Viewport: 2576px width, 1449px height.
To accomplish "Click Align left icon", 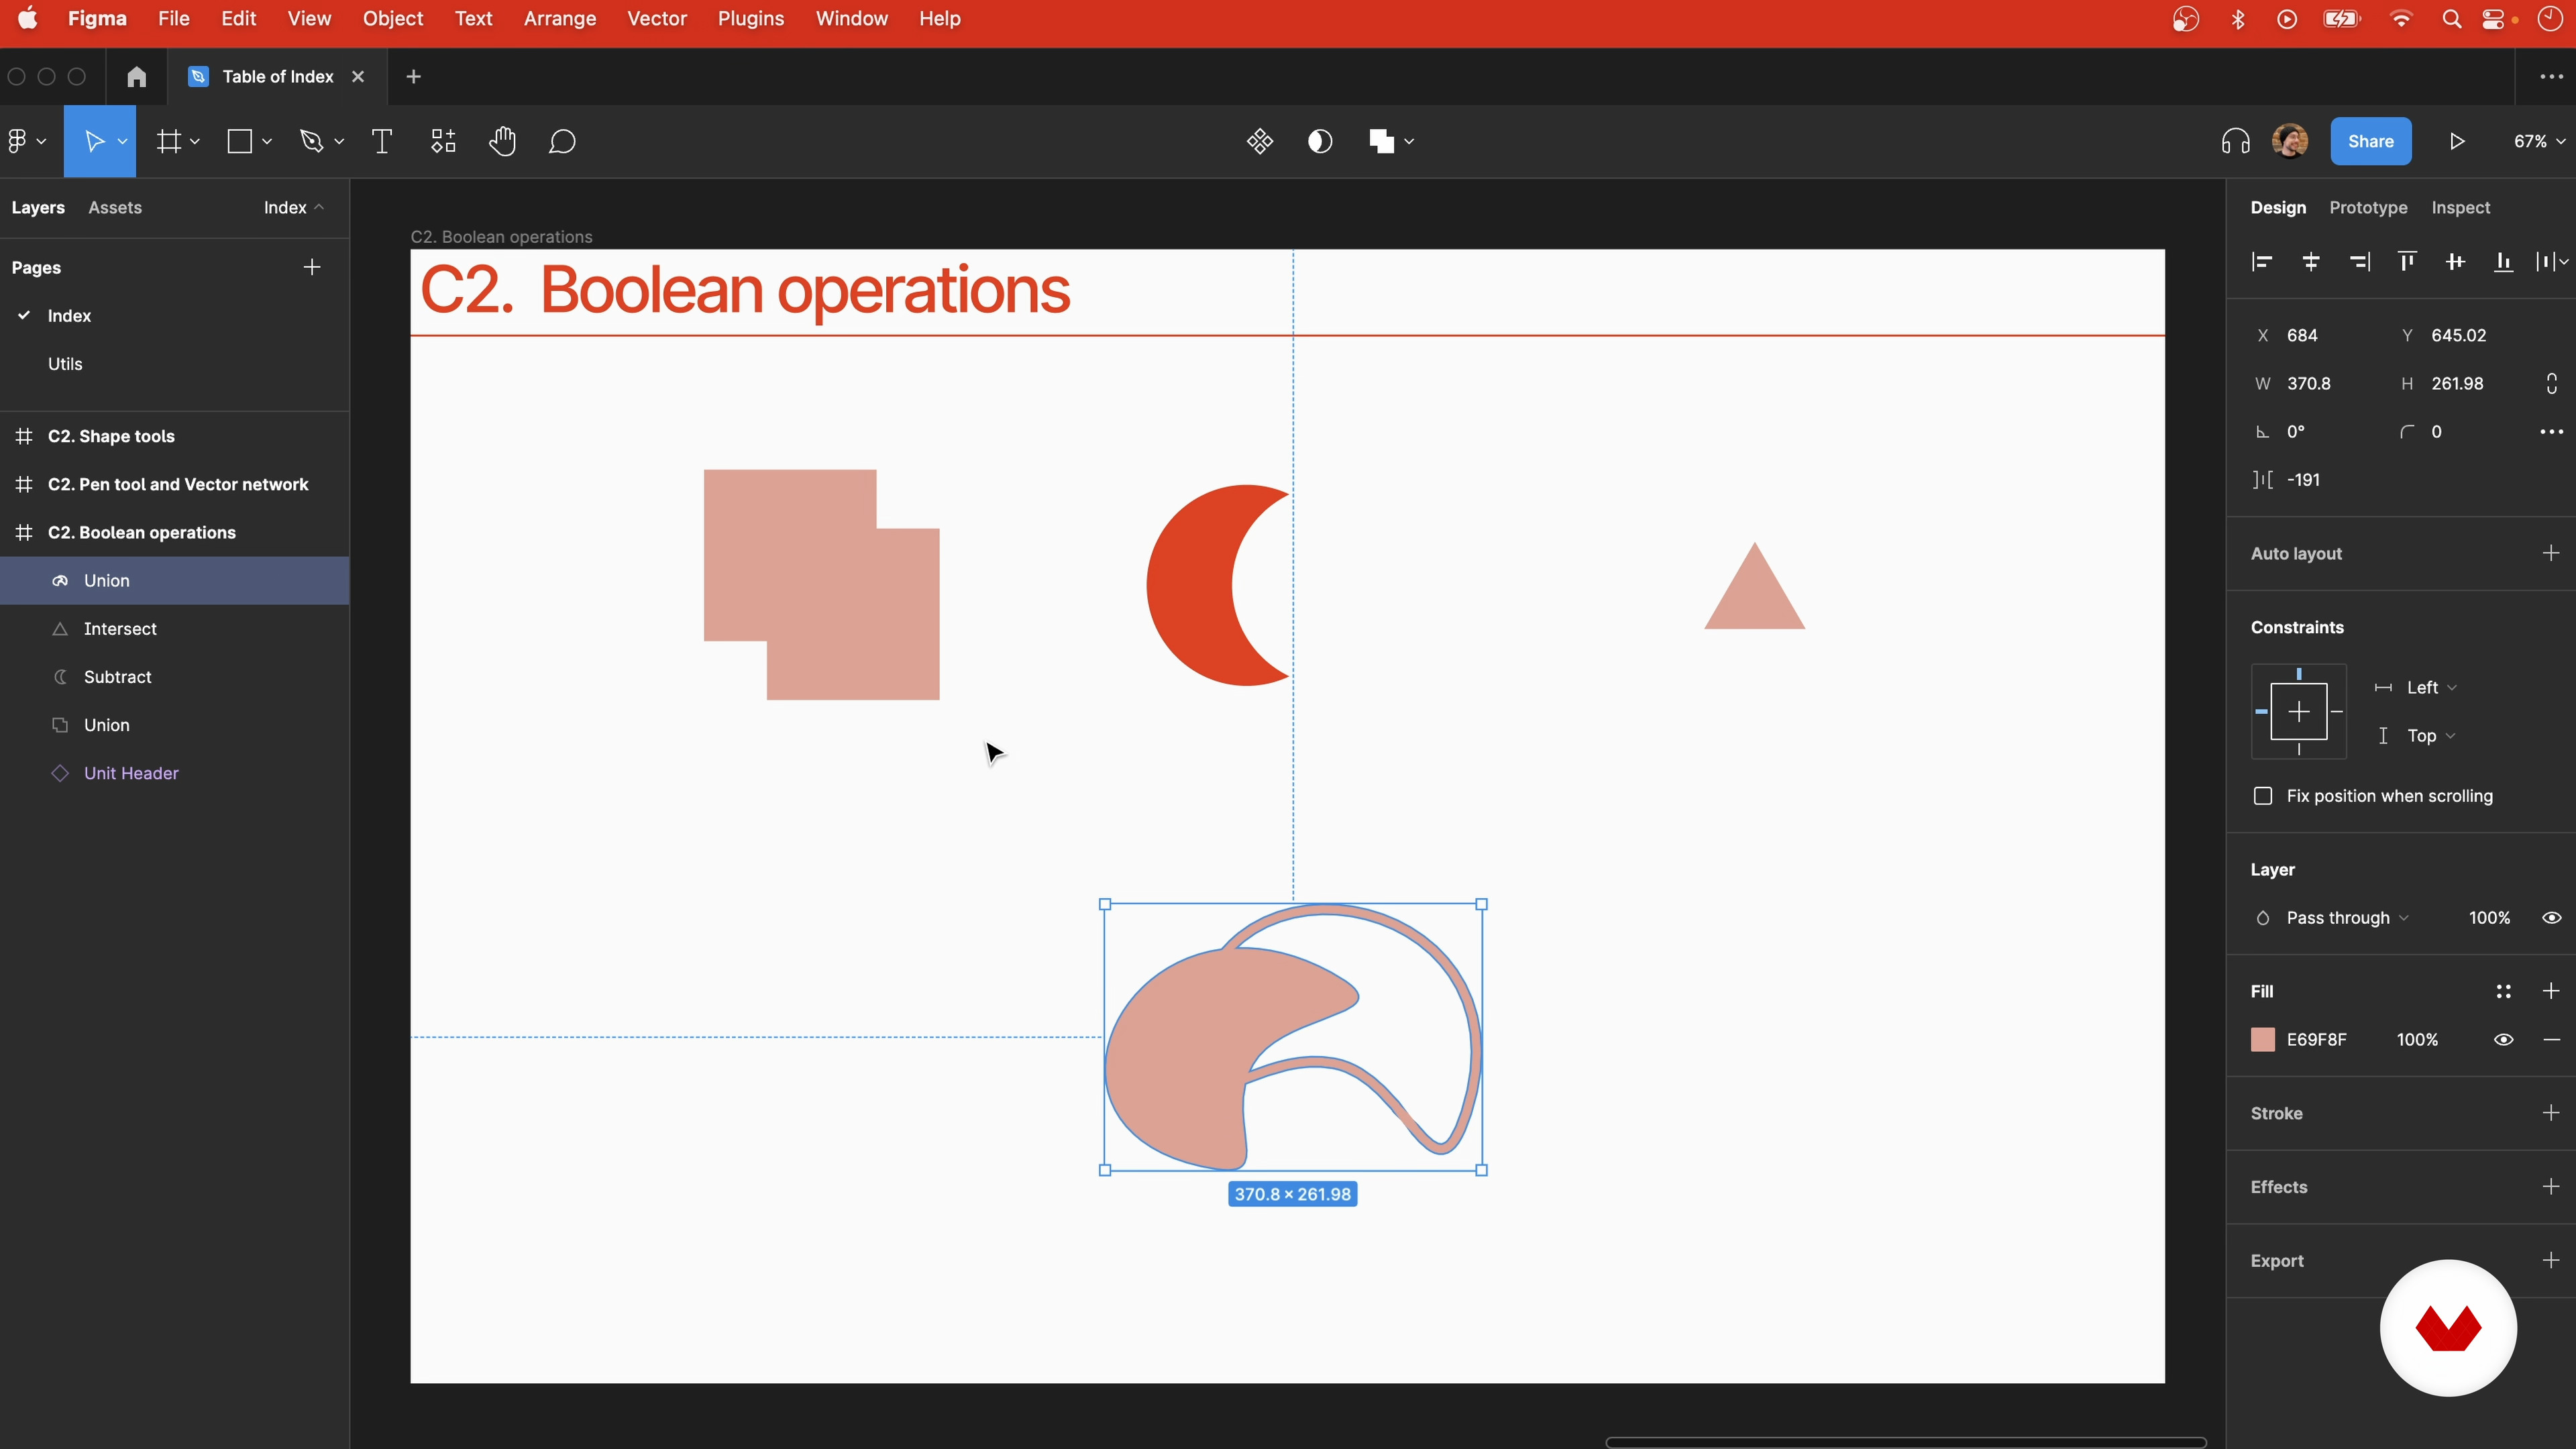I will tap(2262, 262).
